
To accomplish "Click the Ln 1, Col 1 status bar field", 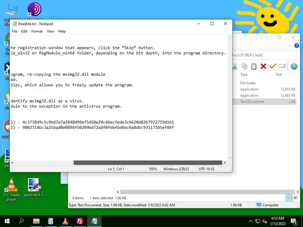I will [x=116, y=169].
